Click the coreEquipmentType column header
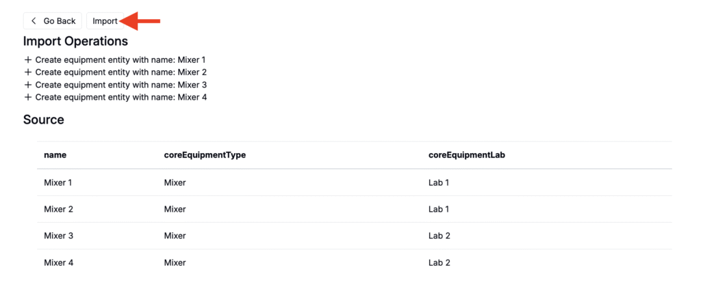Image resolution: width=701 pixels, height=291 pixels. point(205,155)
